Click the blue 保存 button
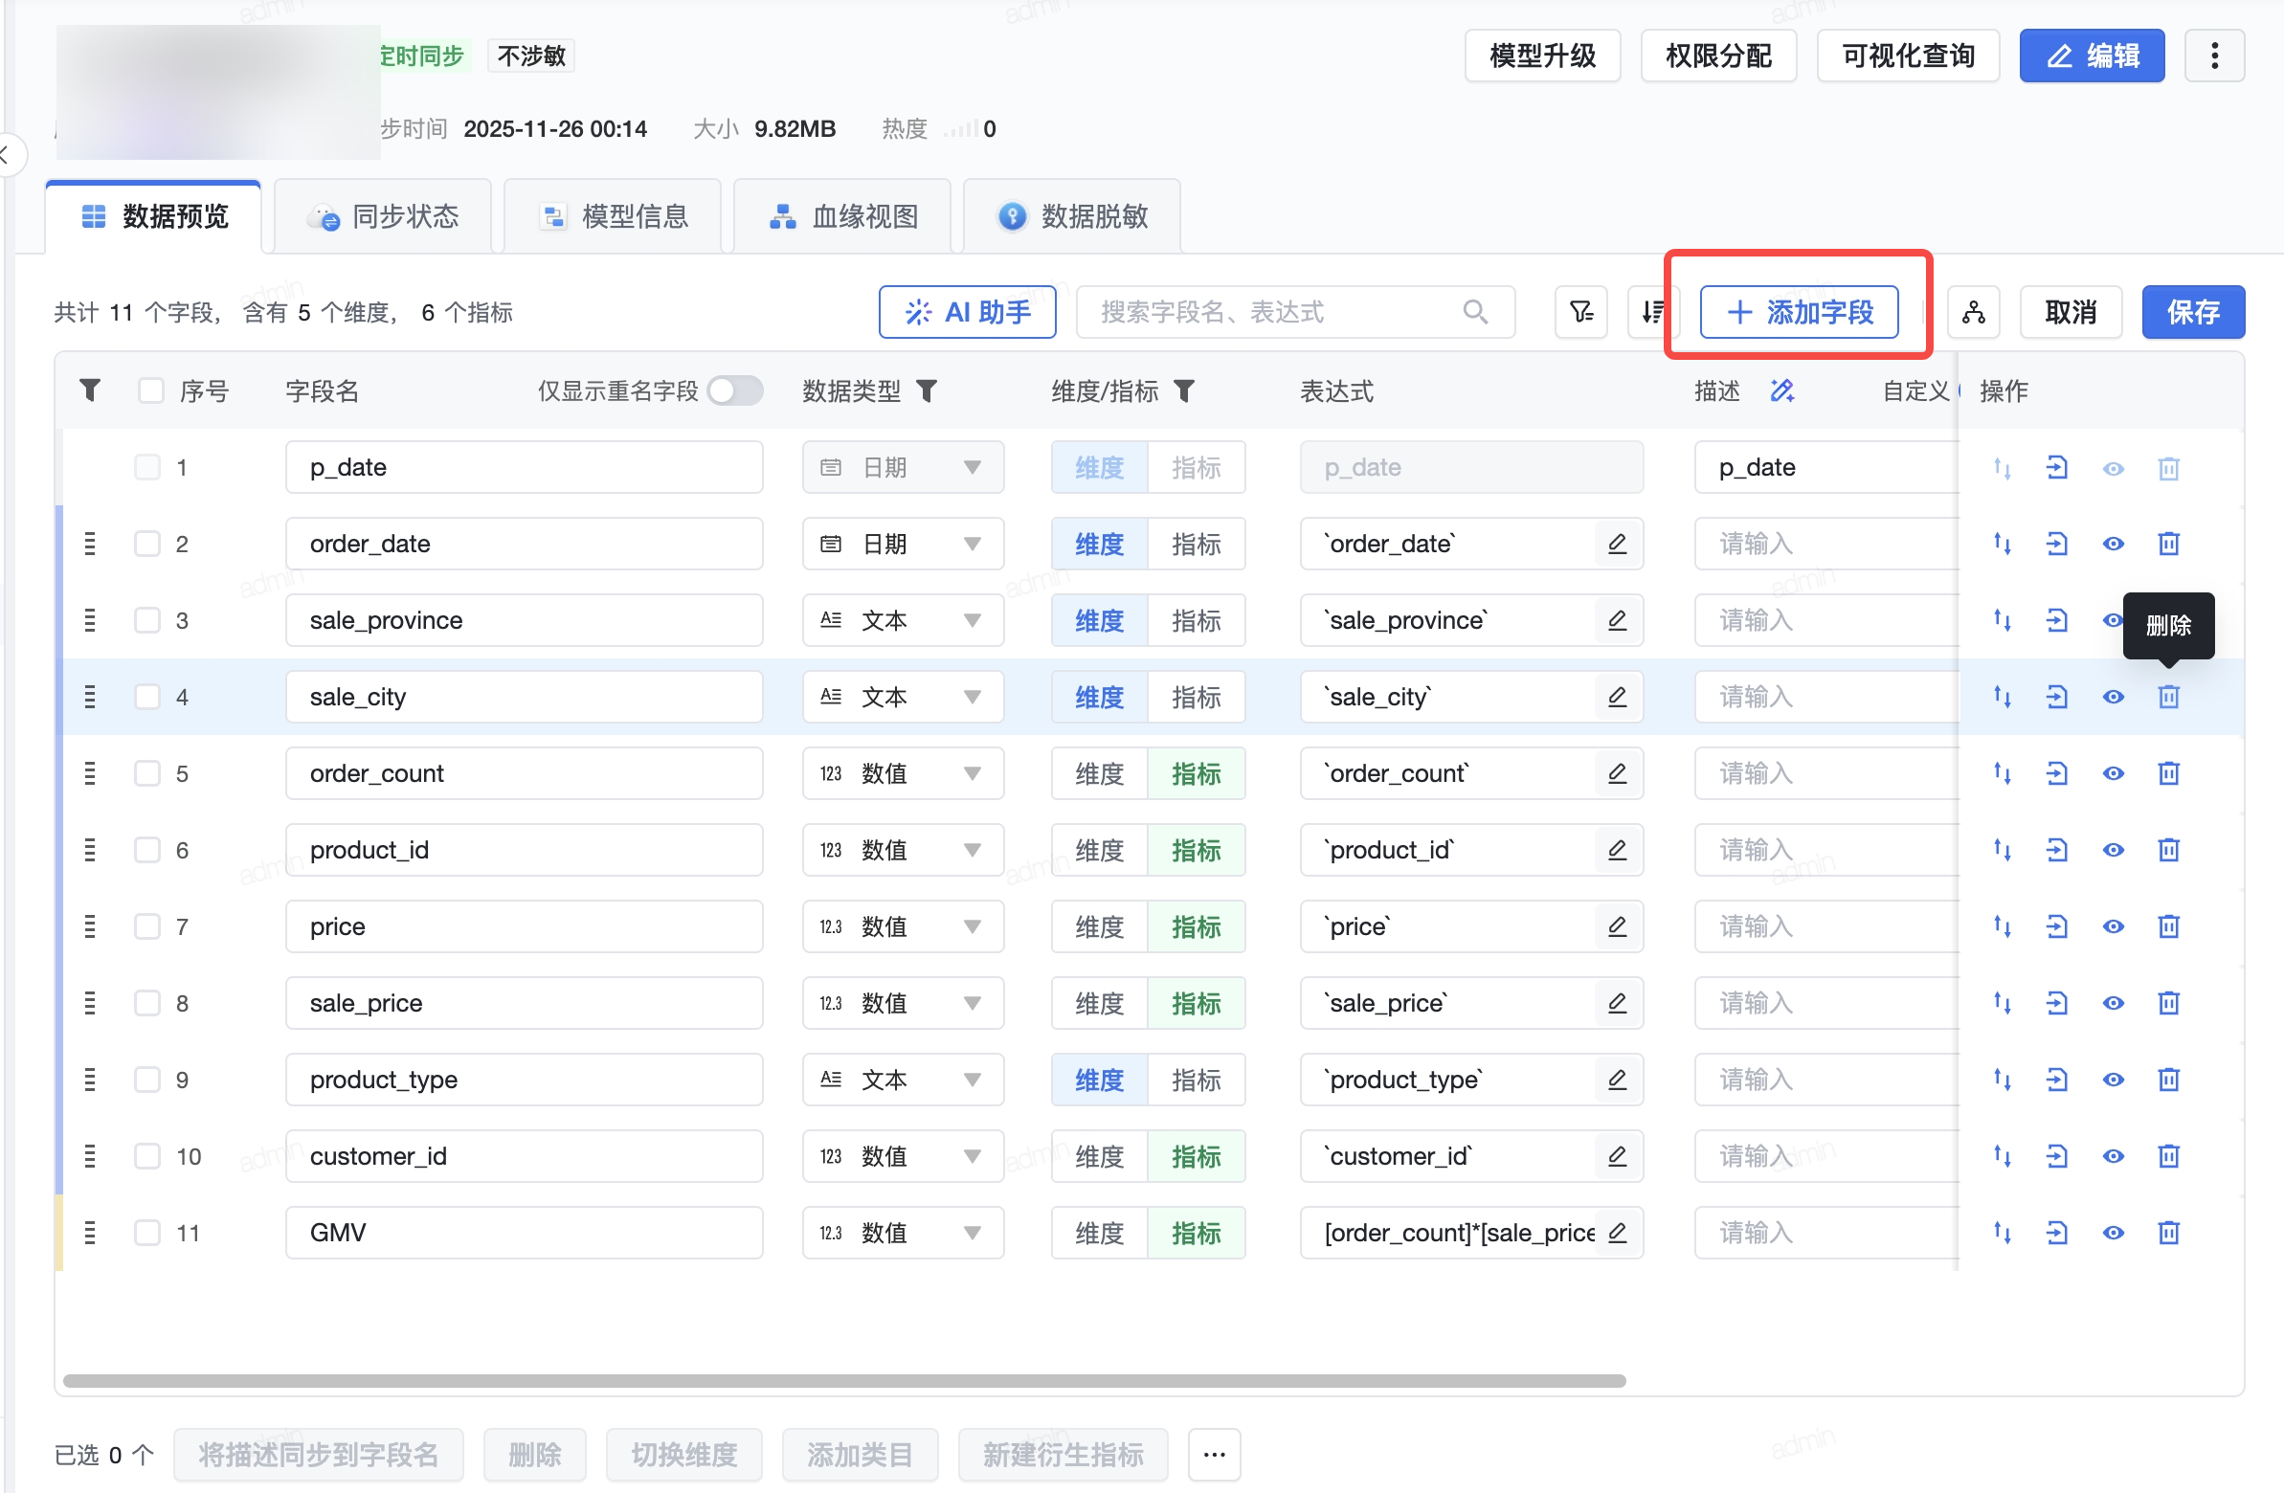Screen dimensions: 2284x1493 [x=2192, y=312]
